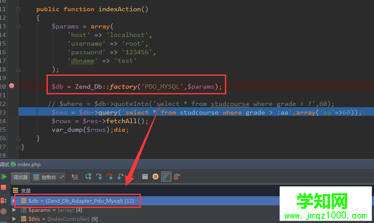Click the 'test' database name value

[125, 61]
